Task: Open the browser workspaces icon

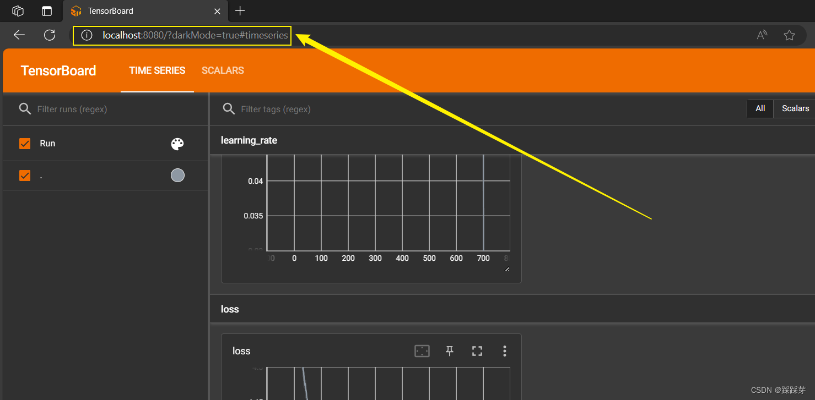Action: click(x=18, y=11)
